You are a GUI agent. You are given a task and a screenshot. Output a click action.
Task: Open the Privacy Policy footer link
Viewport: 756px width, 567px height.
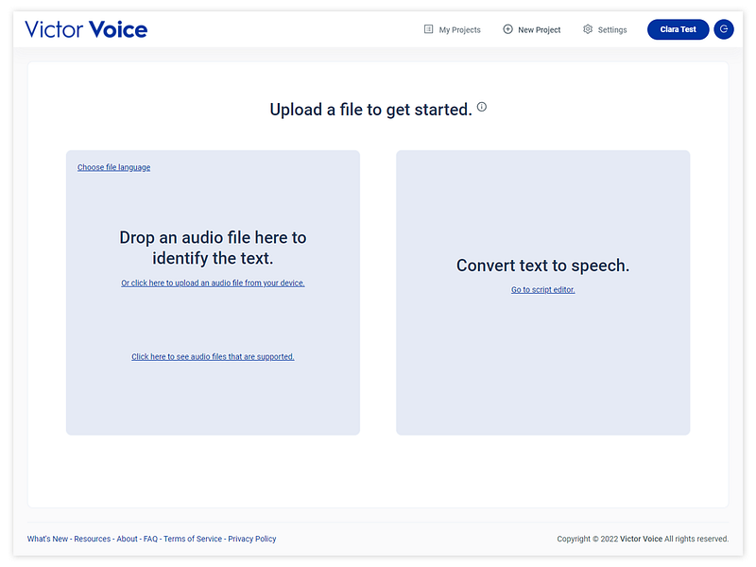pyautogui.click(x=252, y=539)
